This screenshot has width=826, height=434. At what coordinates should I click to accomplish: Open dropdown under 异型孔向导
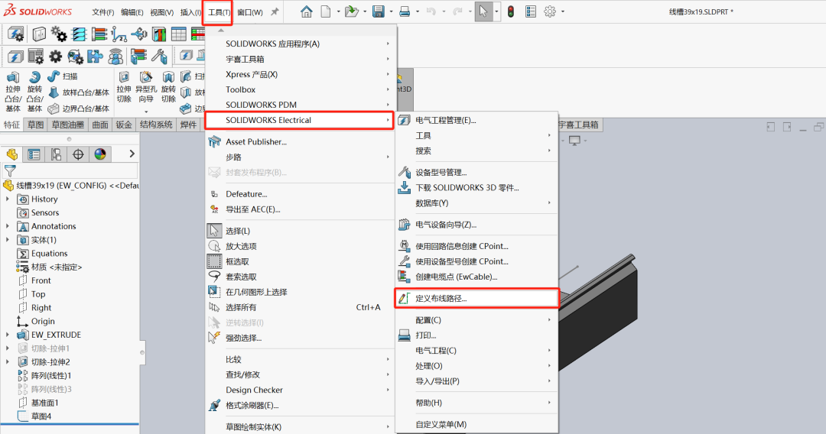[x=146, y=112]
